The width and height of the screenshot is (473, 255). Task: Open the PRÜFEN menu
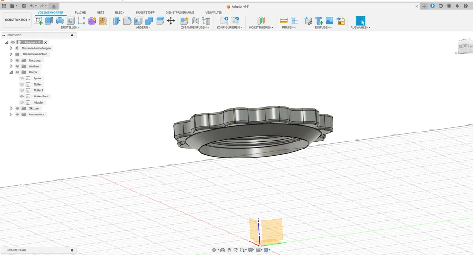coord(289,27)
